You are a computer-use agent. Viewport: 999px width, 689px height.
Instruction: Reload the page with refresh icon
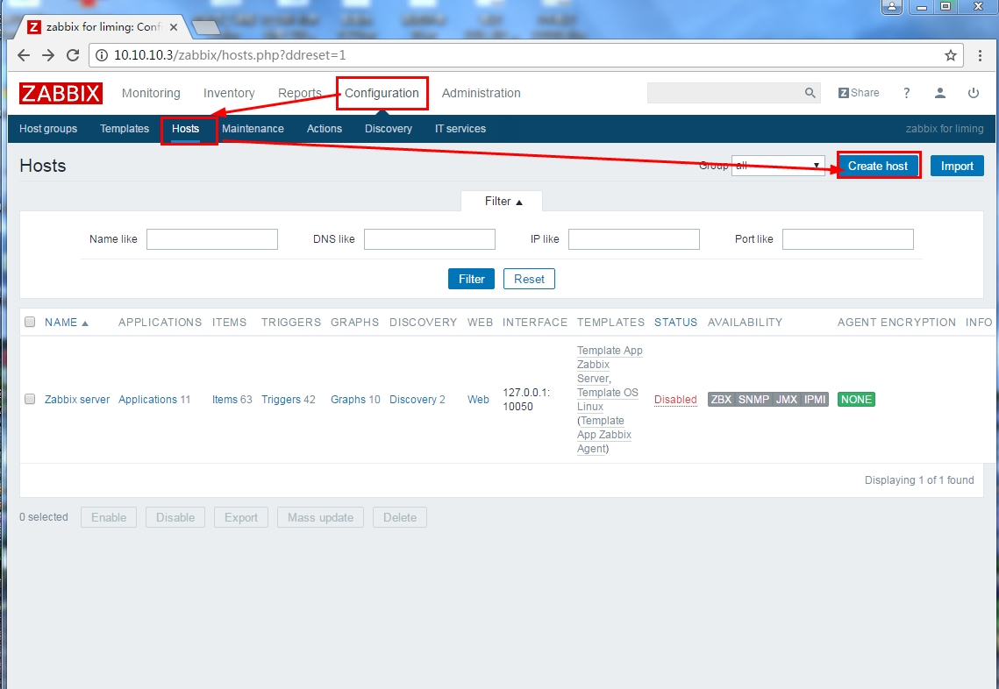click(x=73, y=55)
